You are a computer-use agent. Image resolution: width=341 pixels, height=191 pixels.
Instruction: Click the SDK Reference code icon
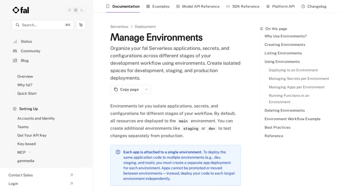pyautogui.click(x=228, y=6)
